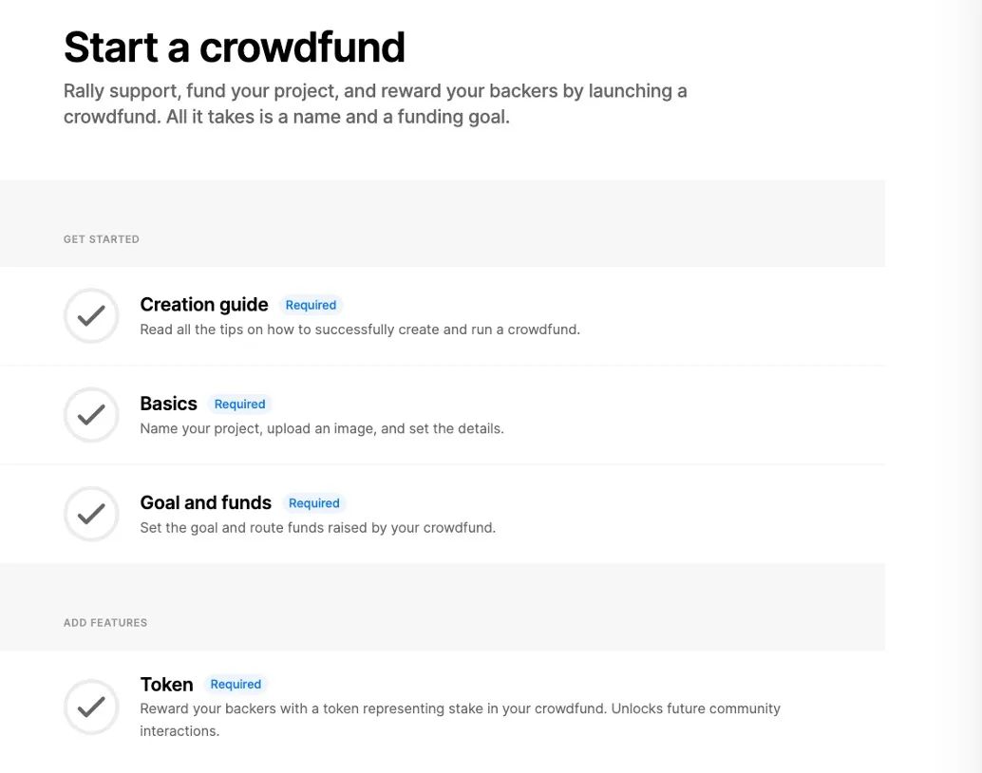Click the Token checkmark circle
982x773 pixels.
(x=91, y=707)
